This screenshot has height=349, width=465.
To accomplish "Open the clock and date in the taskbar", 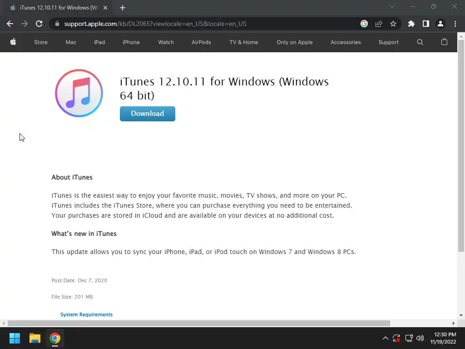I will 443,338.
